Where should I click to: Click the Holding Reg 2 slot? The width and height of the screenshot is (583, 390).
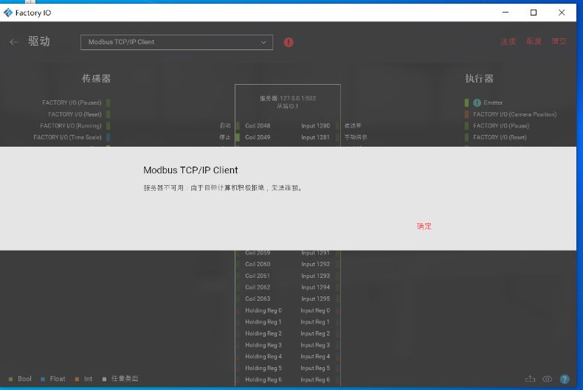tap(263, 333)
